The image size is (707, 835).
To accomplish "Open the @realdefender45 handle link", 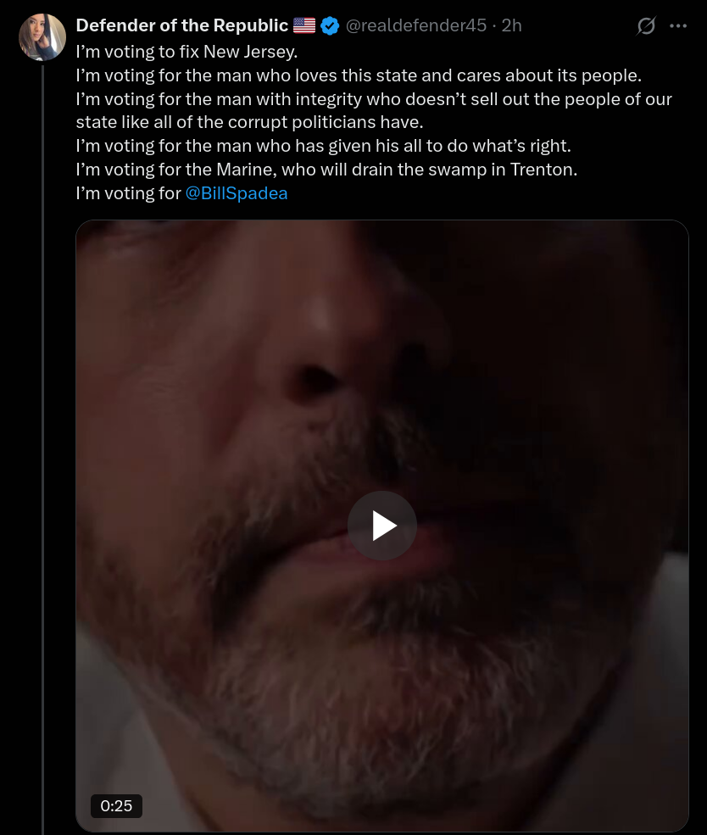I will tap(415, 25).
